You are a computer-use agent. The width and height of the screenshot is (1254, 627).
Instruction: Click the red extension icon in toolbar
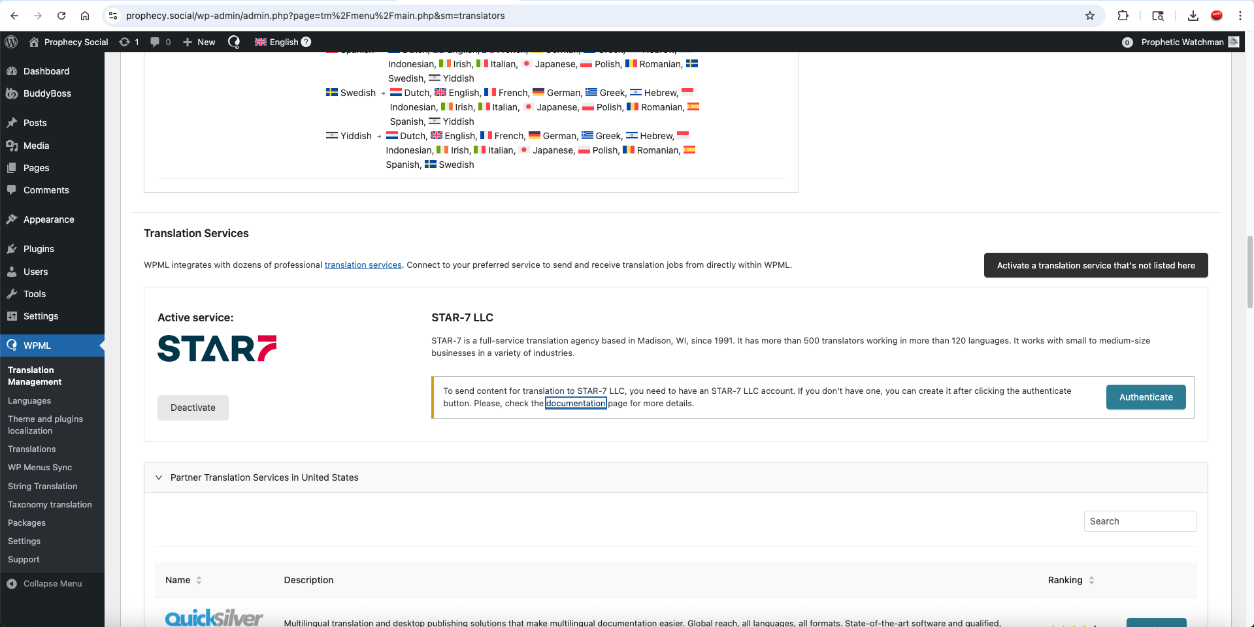tap(1217, 16)
